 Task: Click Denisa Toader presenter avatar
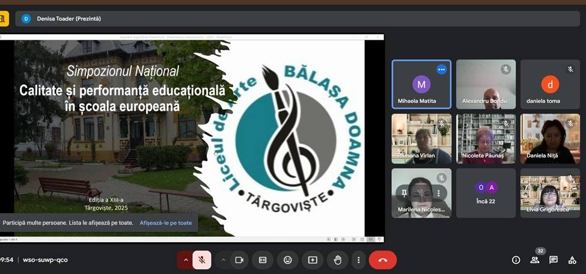26,18
